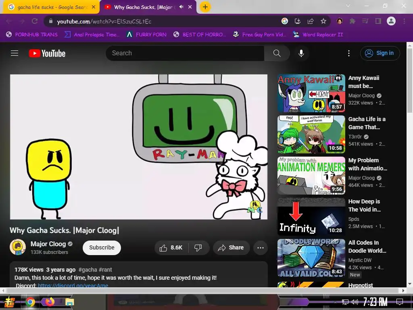Open Chrome from the taskbar
The height and width of the screenshot is (310, 413).
coord(30,302)
